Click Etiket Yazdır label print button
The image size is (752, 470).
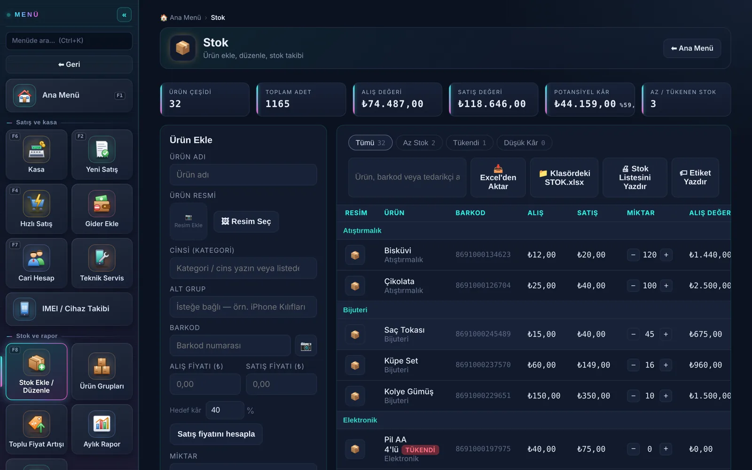tap(696, 178)
